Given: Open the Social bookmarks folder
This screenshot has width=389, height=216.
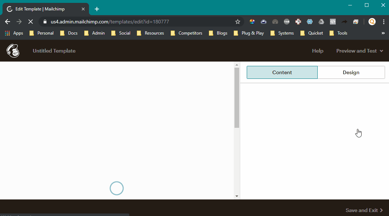Looking at the screenshot, I should point(121,33).
